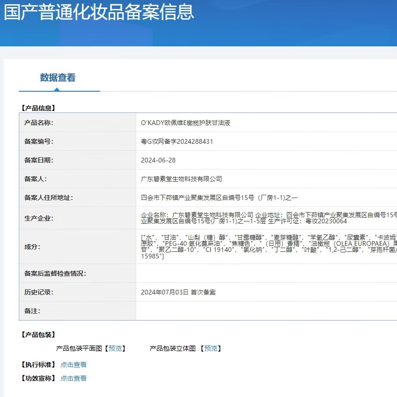This screenshot has width=397, height=397.
Task: Click the empty 备注 value cell
Action: pyautogui.click(x=266, y=311)
